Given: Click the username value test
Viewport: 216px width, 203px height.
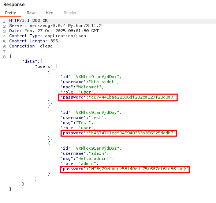Looking at the screenshot, I should click(x=96, y=118).
